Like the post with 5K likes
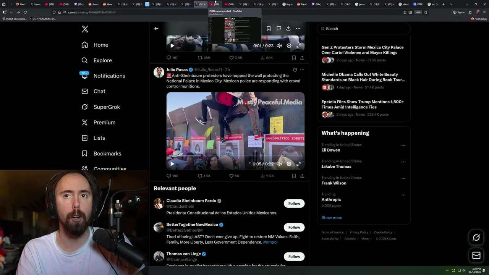This screenshot has height=275, width=489. coord(234,176)
